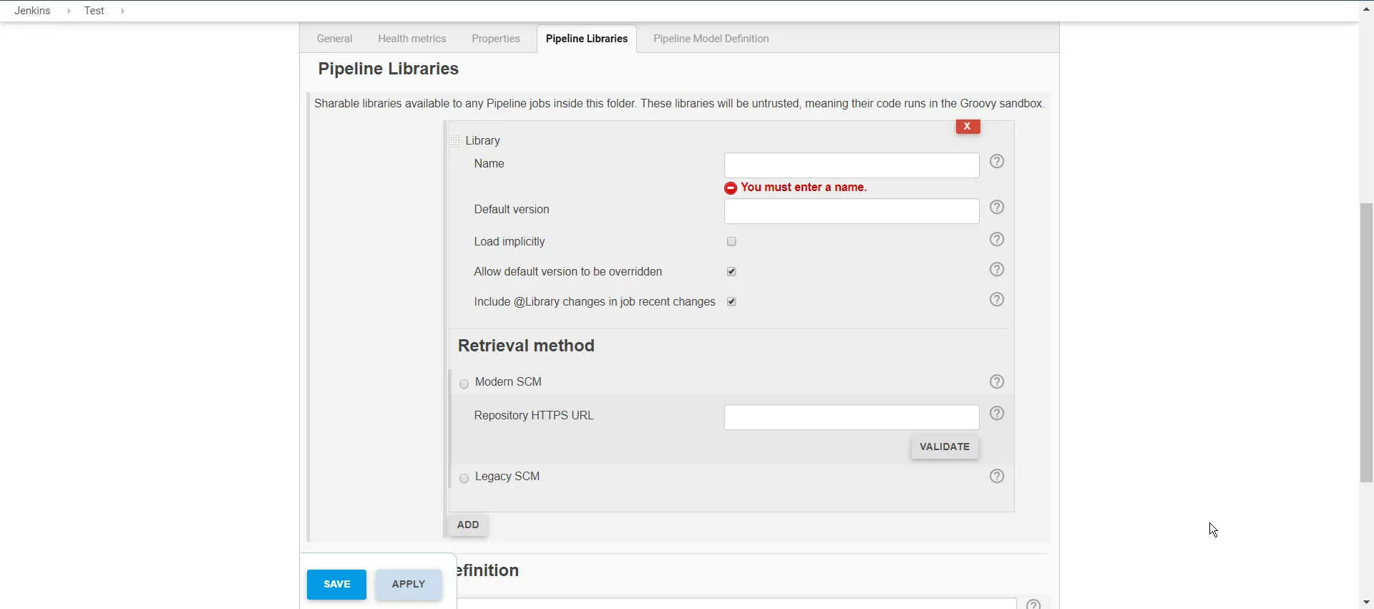Click help icon next to Name field
Viewport: 1374px width, 609px height.
point(997,162)
